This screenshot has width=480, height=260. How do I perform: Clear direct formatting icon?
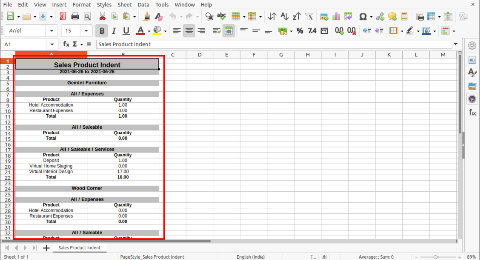point(159,16)
